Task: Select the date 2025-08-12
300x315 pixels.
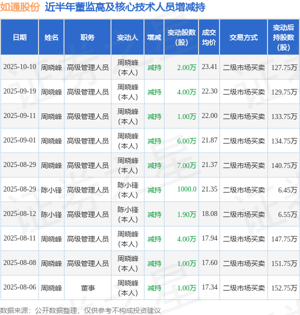Action: point(19,214)
